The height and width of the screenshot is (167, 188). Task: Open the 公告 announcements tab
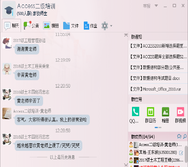[x=31, y=26]
